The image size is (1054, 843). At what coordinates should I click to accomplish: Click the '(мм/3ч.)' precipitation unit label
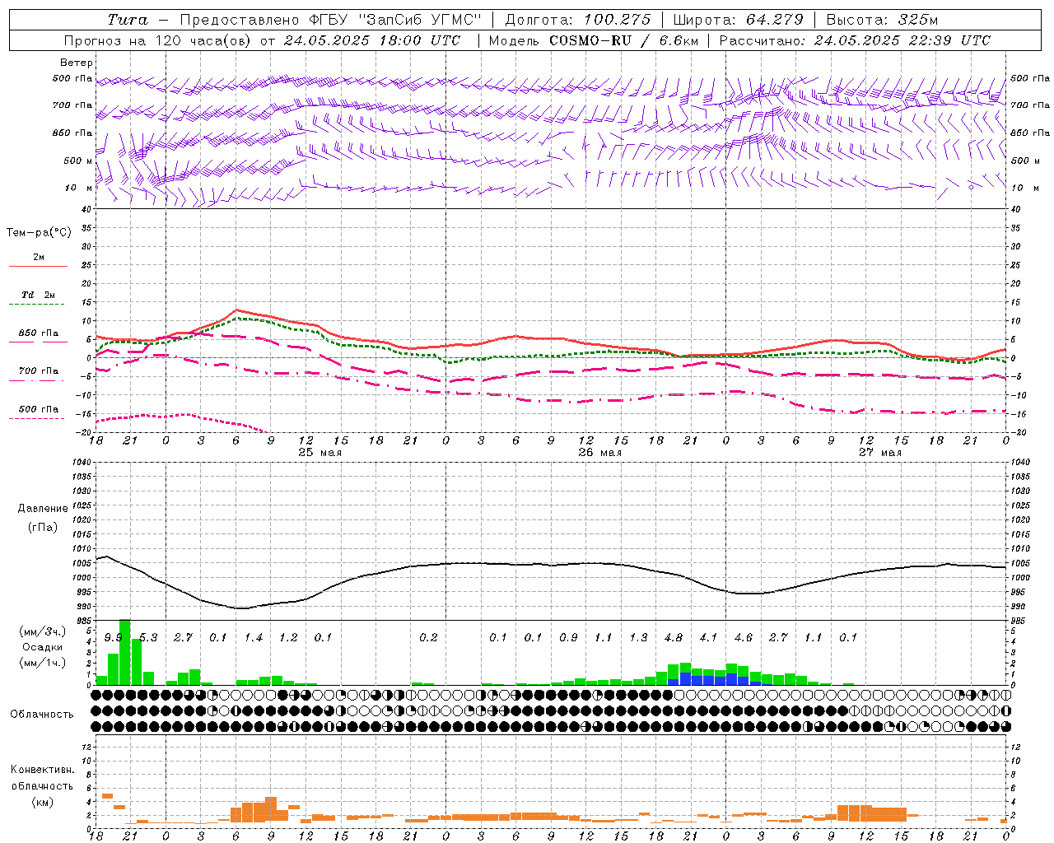point(42,631)
